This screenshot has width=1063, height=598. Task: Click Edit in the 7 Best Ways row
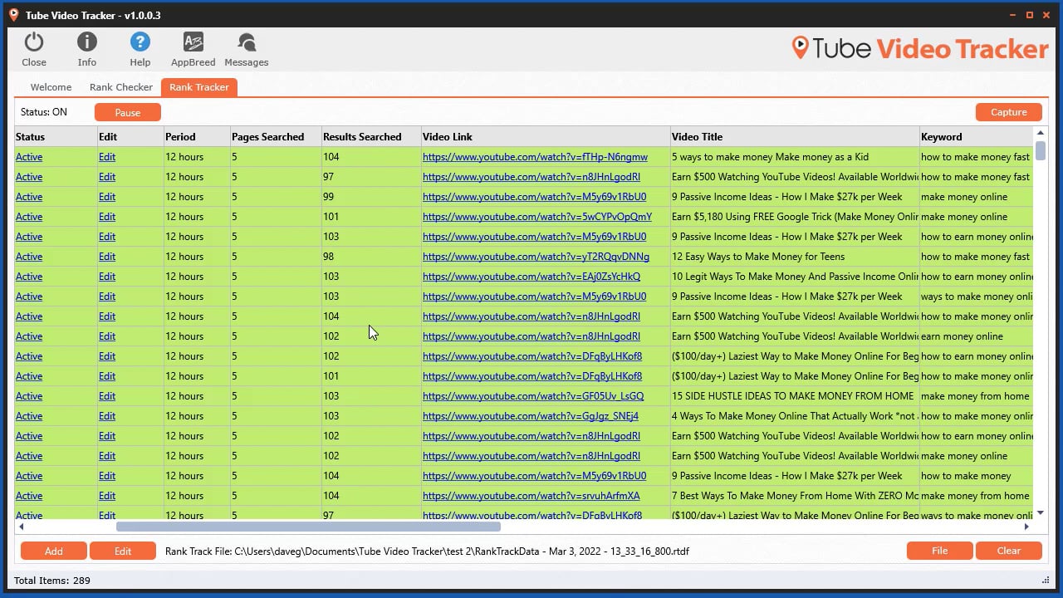tap(107, 496)
